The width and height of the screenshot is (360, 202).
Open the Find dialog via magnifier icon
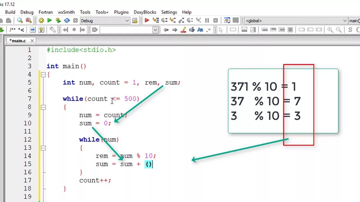(x=20, y=20)
